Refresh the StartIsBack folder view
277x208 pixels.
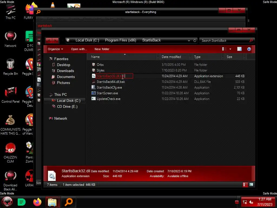coord(195,41)
